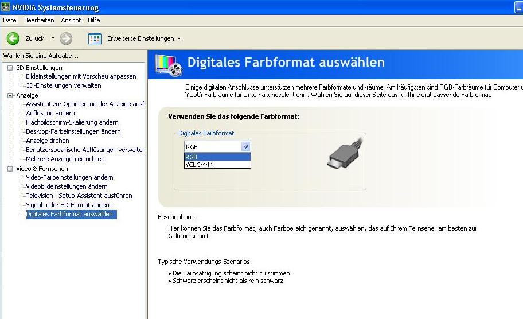Click the Typische Verwendungs-Szenarien: label
Screen dimensions: 523x319
205,262
